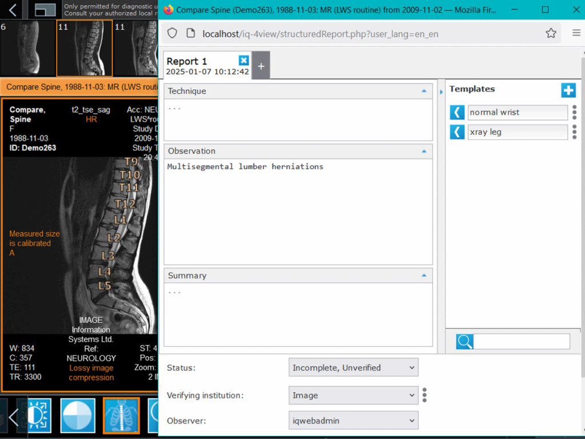Screen dimensions: 585x439
Task: Collapse the Templates side panel arrow
Action: coord(441,92)
